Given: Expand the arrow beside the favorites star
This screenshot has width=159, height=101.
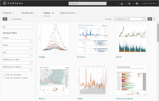Looking at the screenshot, I should 126,4.
